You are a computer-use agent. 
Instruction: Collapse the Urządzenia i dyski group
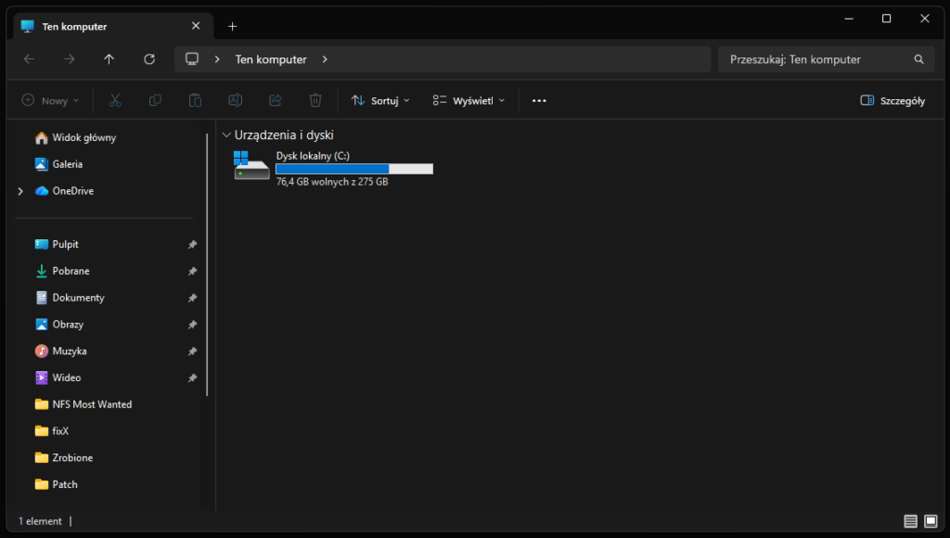(x=226, y=135)
